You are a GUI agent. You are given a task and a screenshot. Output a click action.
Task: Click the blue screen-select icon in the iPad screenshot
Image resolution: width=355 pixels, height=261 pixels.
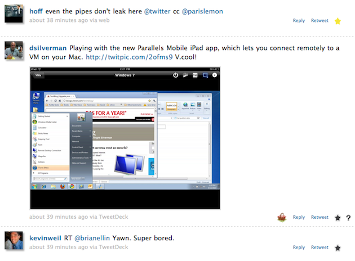click(x=205, y=75)
